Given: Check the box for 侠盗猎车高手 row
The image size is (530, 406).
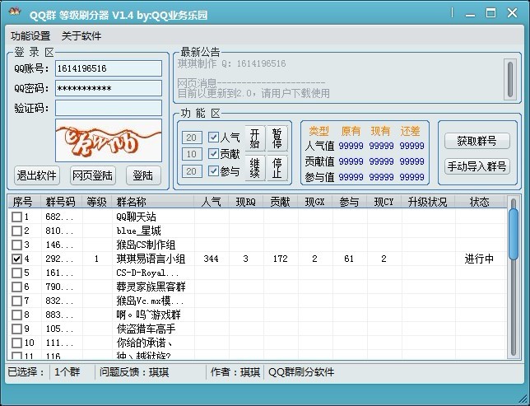Looking at the screenshot, I should (x=16, y=329).
